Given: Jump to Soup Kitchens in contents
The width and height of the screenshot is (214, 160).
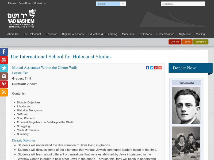Looking at the screenshot, I should [26, 118].
